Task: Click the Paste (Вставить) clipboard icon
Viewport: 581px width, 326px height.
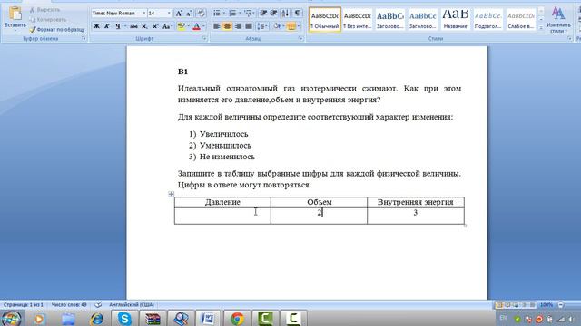Action: [x=15, y=14]
